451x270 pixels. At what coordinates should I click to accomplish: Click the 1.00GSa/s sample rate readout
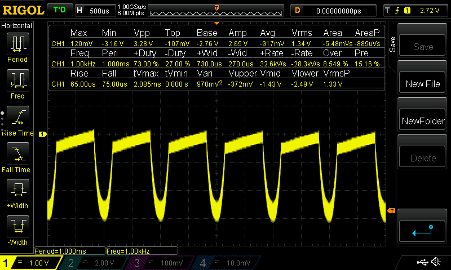point(132,7)
